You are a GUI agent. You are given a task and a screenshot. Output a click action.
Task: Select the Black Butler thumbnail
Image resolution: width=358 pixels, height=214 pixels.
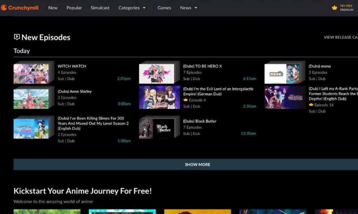[159, 127]
